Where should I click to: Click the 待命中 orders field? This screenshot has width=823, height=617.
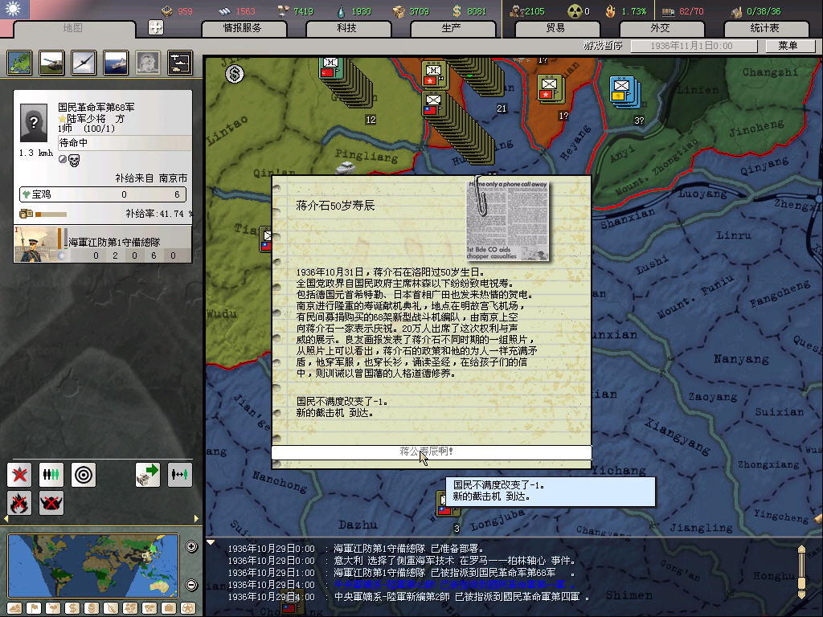125,143
